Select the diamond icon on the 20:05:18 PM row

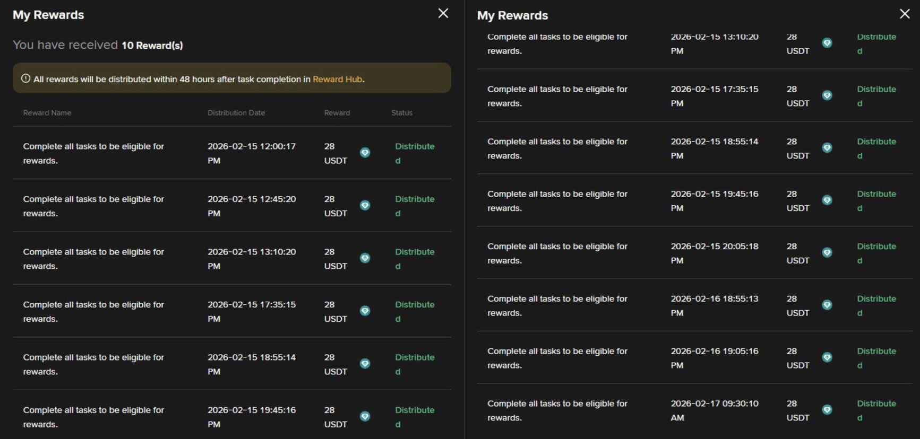(827, 253)
